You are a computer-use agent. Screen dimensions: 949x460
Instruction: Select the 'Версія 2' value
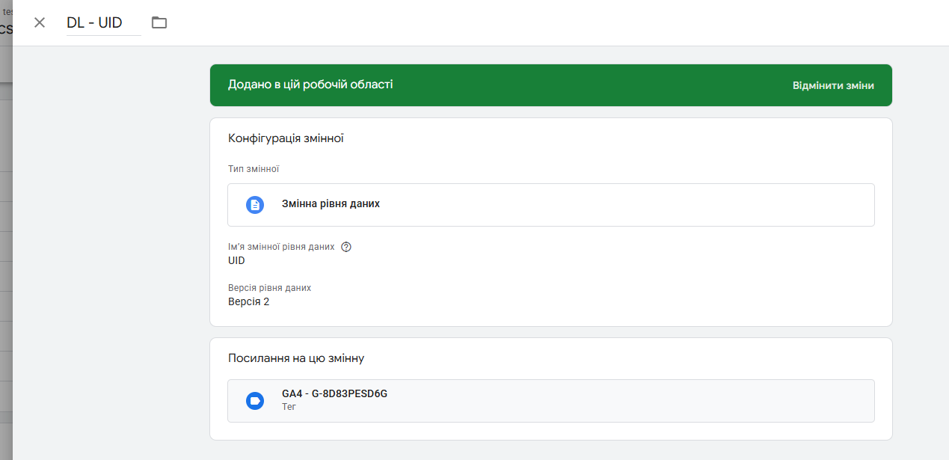pos(248,302)
